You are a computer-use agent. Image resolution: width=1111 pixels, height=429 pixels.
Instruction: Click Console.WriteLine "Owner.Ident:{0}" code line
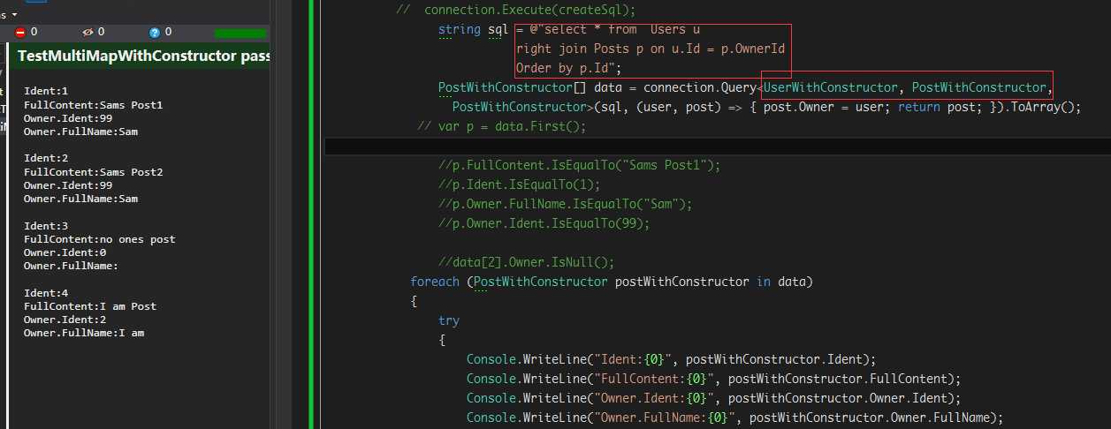point(713,398)
